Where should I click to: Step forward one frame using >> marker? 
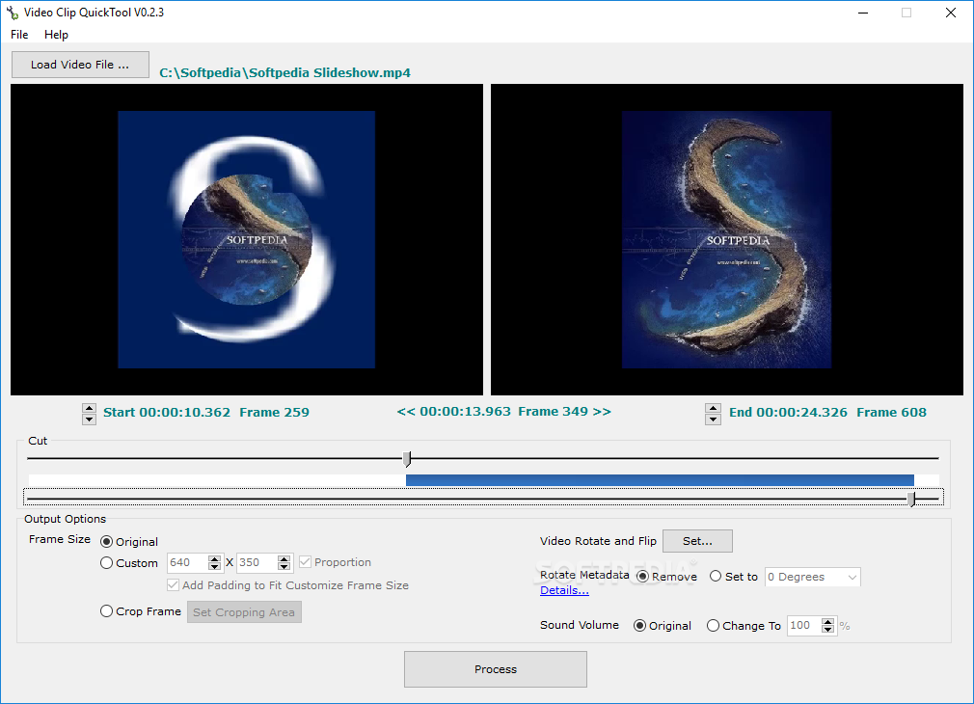click(x=602, y=412)
